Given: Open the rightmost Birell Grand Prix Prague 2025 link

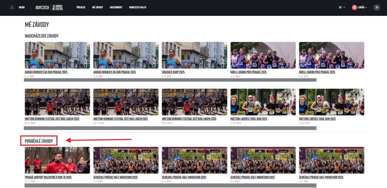Looking at the screenshot, I should [317, 72].
